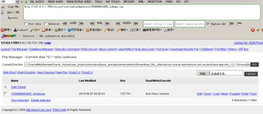Viewport: 263px width, 114px height.
Task: Click the 表单 clipboard icon
Action: tap(44, 30)
